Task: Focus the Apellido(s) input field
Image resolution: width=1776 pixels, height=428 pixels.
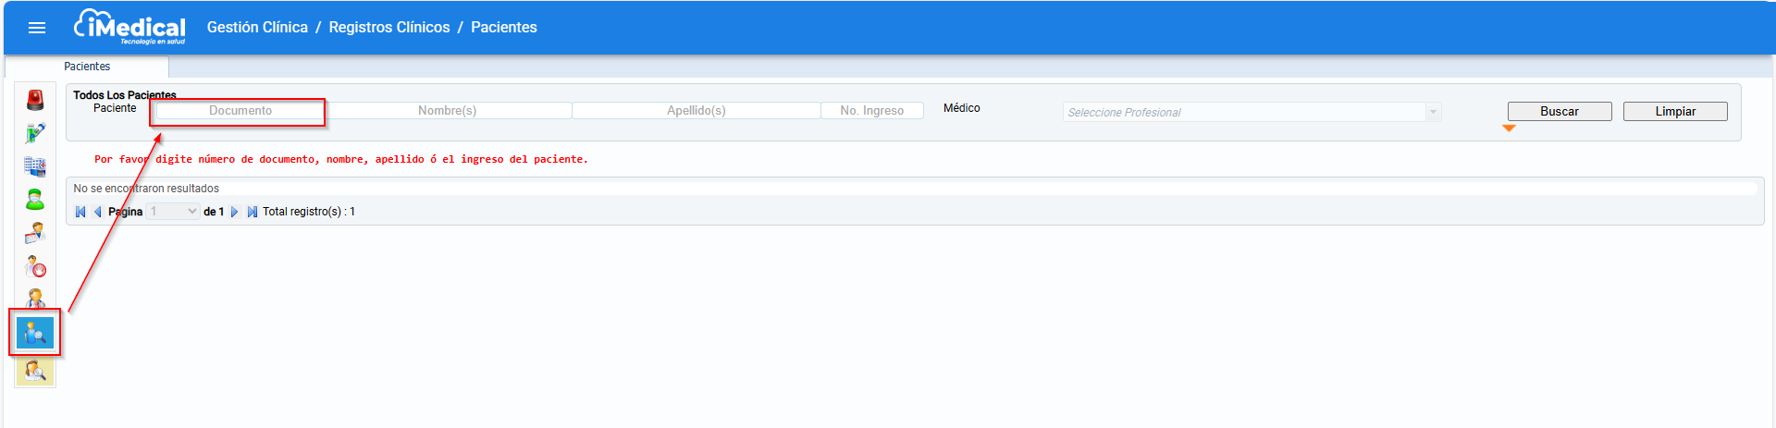Action: 697,111
